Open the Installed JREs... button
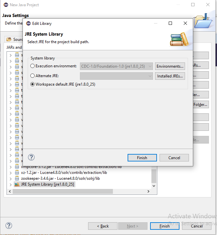The width and height of the screenshot is (217, 235). 170,76
